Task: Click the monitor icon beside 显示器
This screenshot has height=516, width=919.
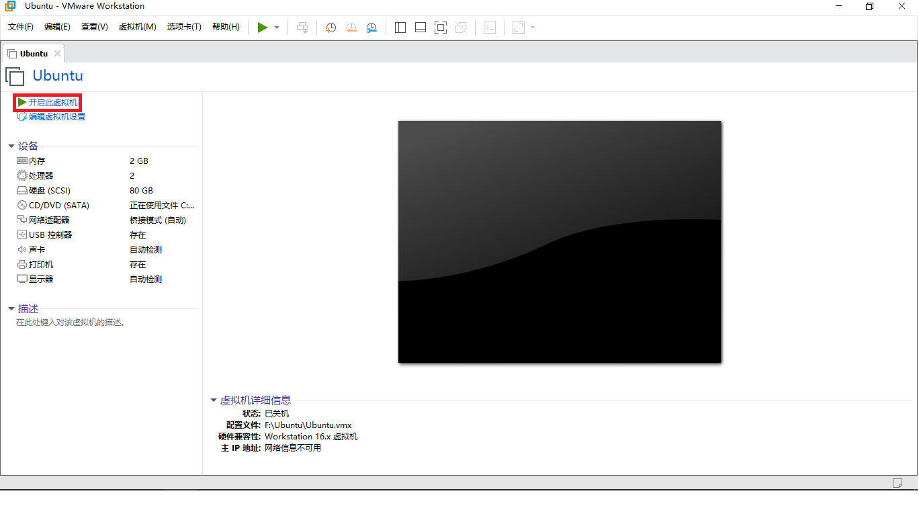Action: click(x=22, y=279)
